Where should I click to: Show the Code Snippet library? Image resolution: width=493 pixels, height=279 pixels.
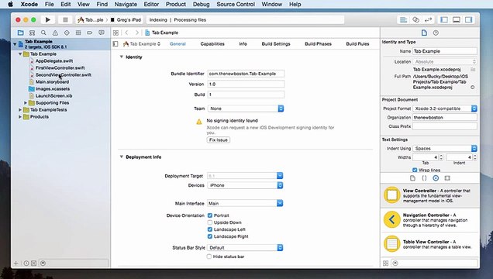tap(424, 178)
